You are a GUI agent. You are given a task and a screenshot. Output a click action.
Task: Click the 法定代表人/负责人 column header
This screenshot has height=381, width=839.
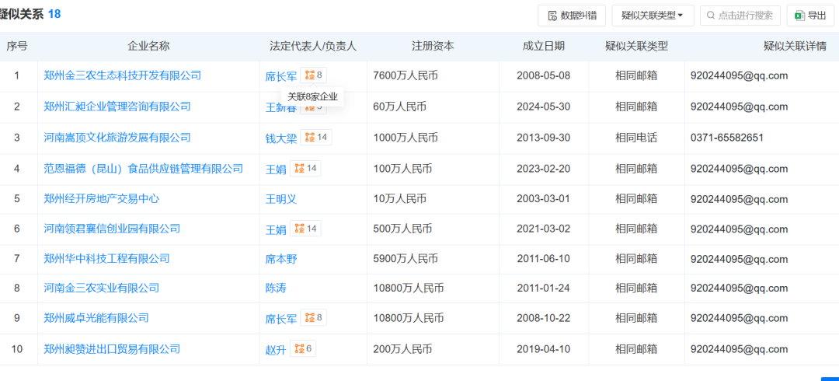point(313,46)
